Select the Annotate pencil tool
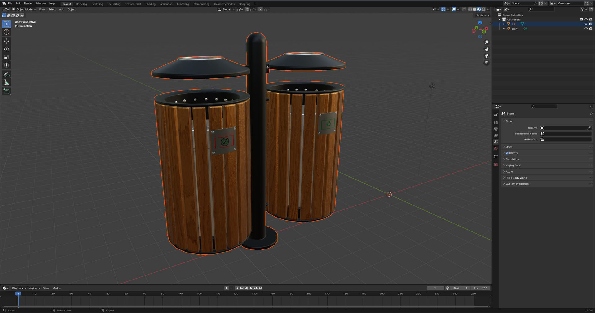This screenshot has height=313, width=595. point(7,74)
